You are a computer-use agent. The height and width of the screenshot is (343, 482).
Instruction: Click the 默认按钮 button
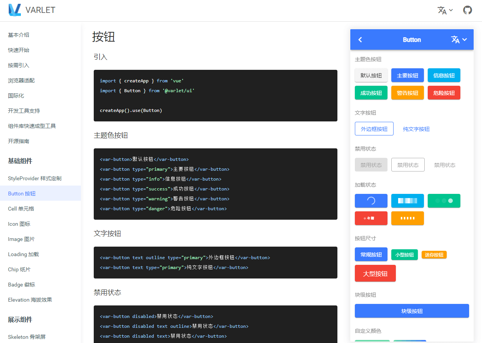point(371,75)
